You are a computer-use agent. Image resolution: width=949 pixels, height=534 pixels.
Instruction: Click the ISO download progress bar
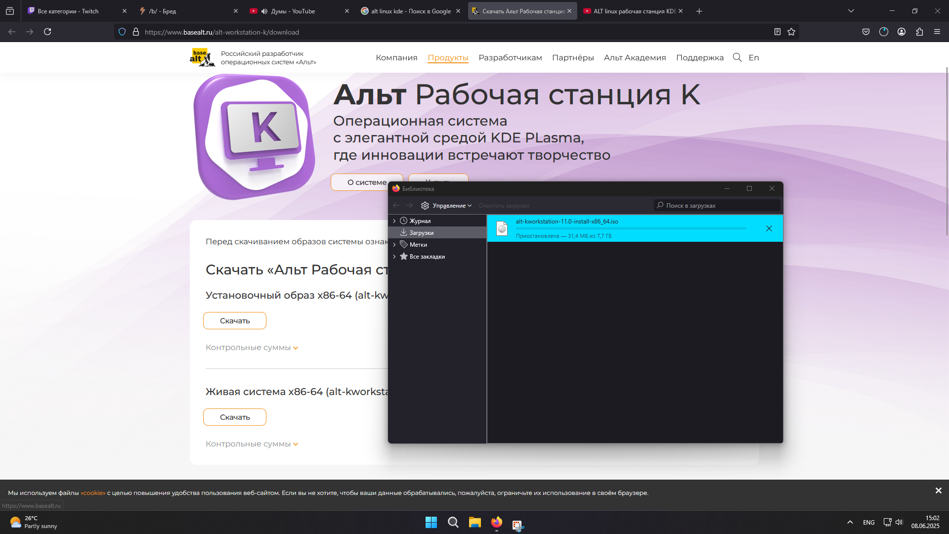pyautogui.click(x=631, y=229)
